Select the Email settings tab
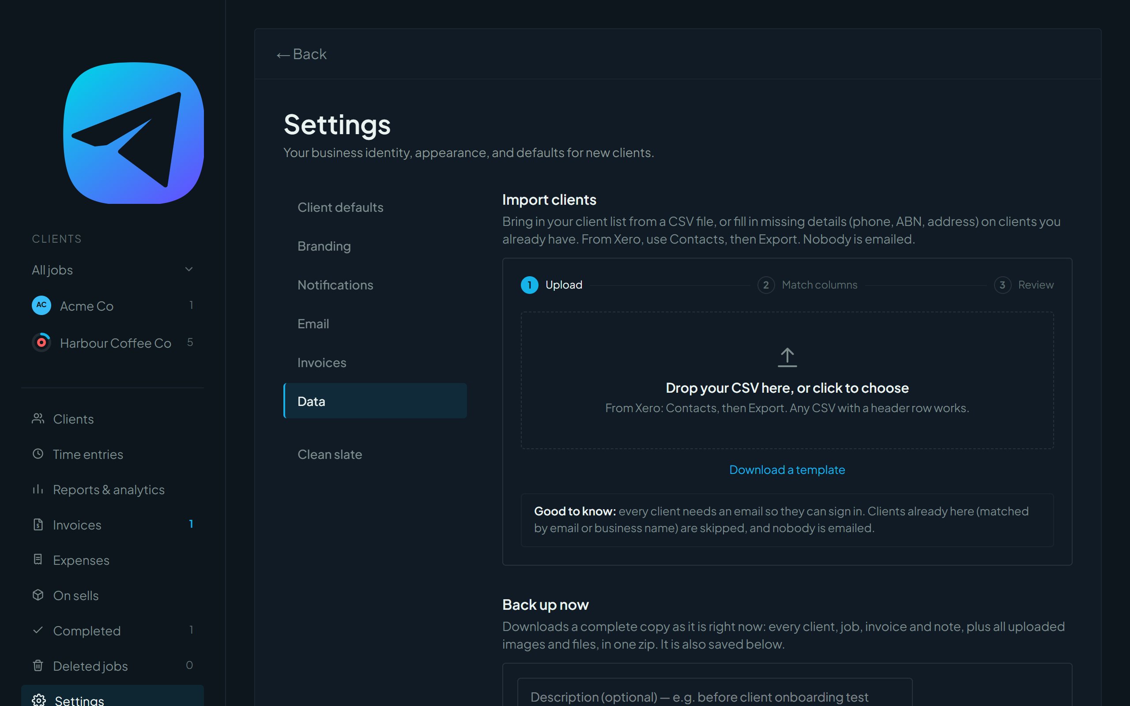 (x=375, y=323)
